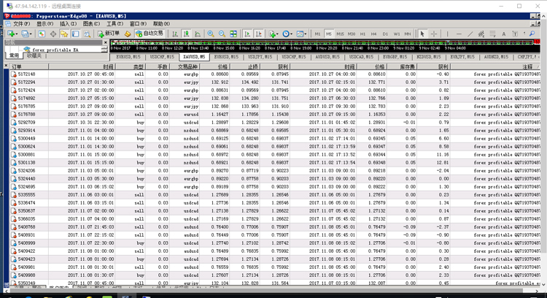Open new chart from the toolbar
Viewport: 547px width, 298px height.
[x=11, y=34]
